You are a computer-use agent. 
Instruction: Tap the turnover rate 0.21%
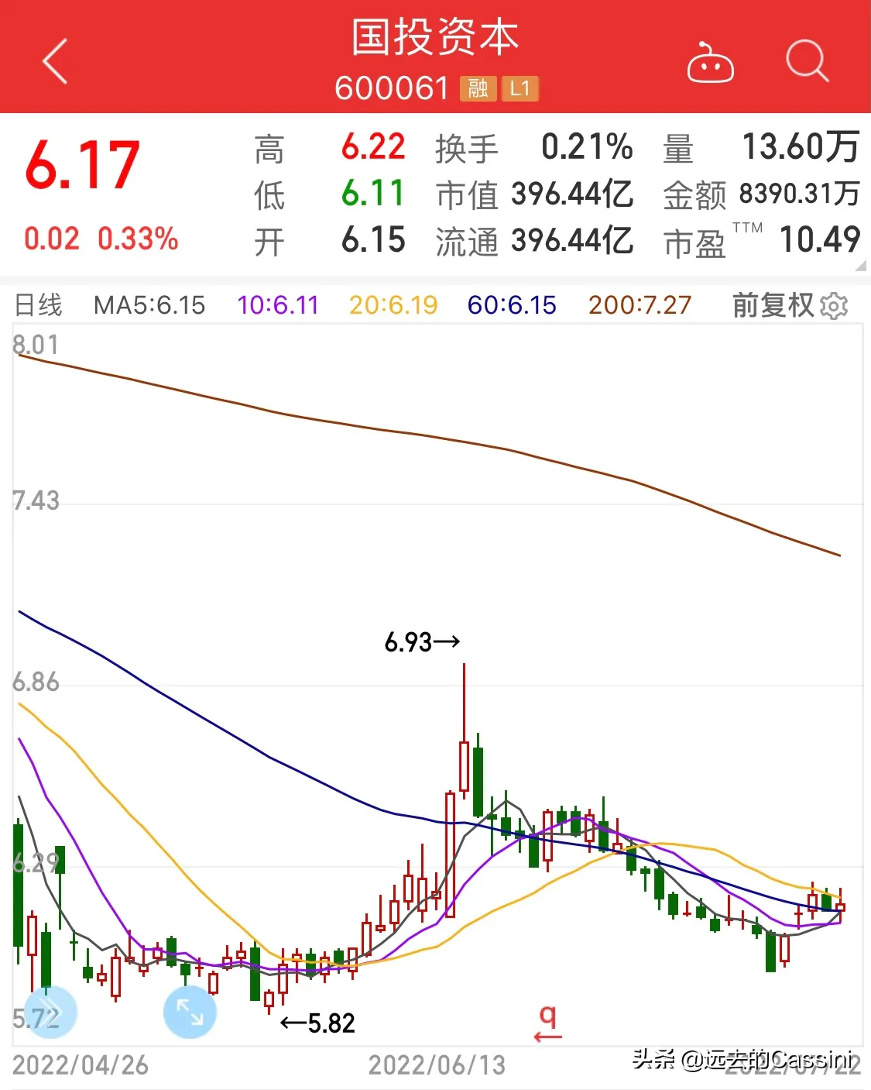pyautogui.click(x=587, y=147)
